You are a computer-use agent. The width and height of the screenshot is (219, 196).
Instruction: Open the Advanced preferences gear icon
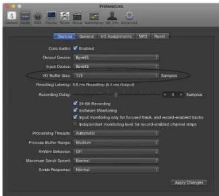[x=129, y=18]
